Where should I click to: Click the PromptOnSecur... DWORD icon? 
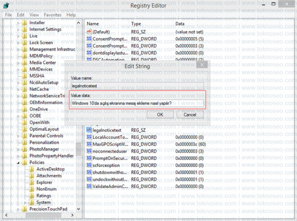(x=89, y=158)
